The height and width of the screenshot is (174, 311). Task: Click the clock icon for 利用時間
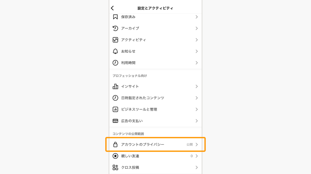(115, 63)
